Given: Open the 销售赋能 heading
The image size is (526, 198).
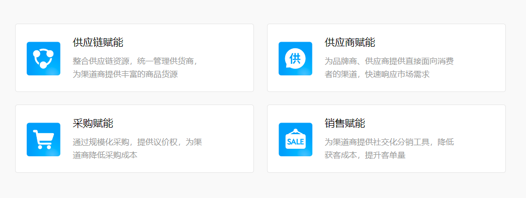Looking at the screenshot, I should (x=345, y=124).
